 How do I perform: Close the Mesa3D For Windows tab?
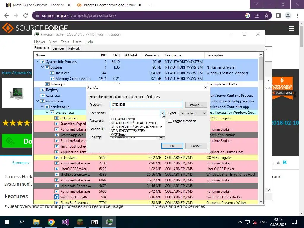[69, 5]
